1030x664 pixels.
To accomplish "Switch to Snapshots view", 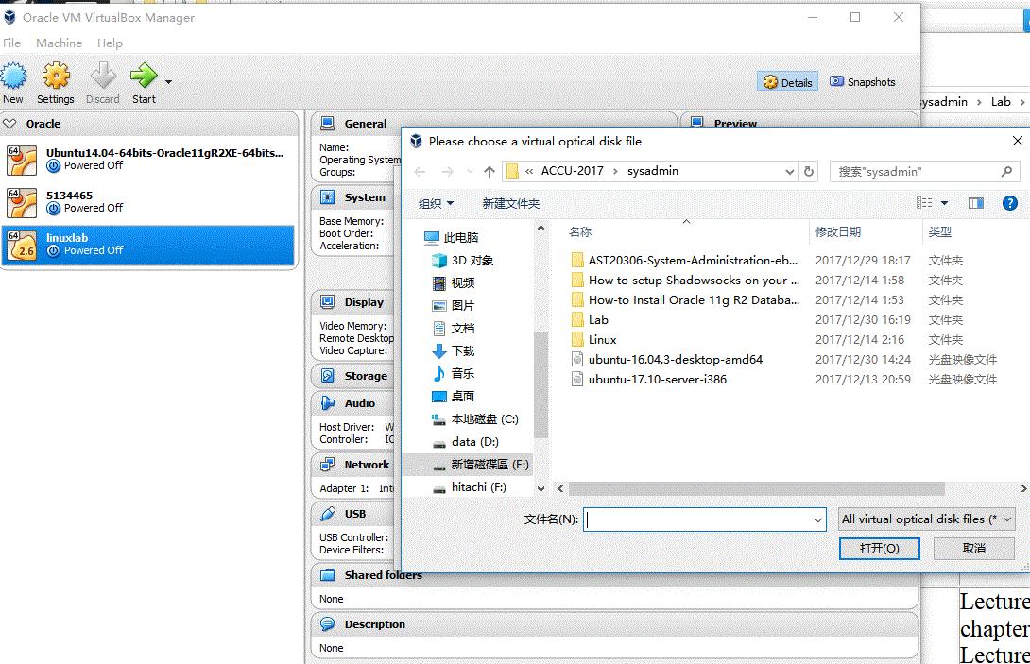I will [x=863, y=82].
